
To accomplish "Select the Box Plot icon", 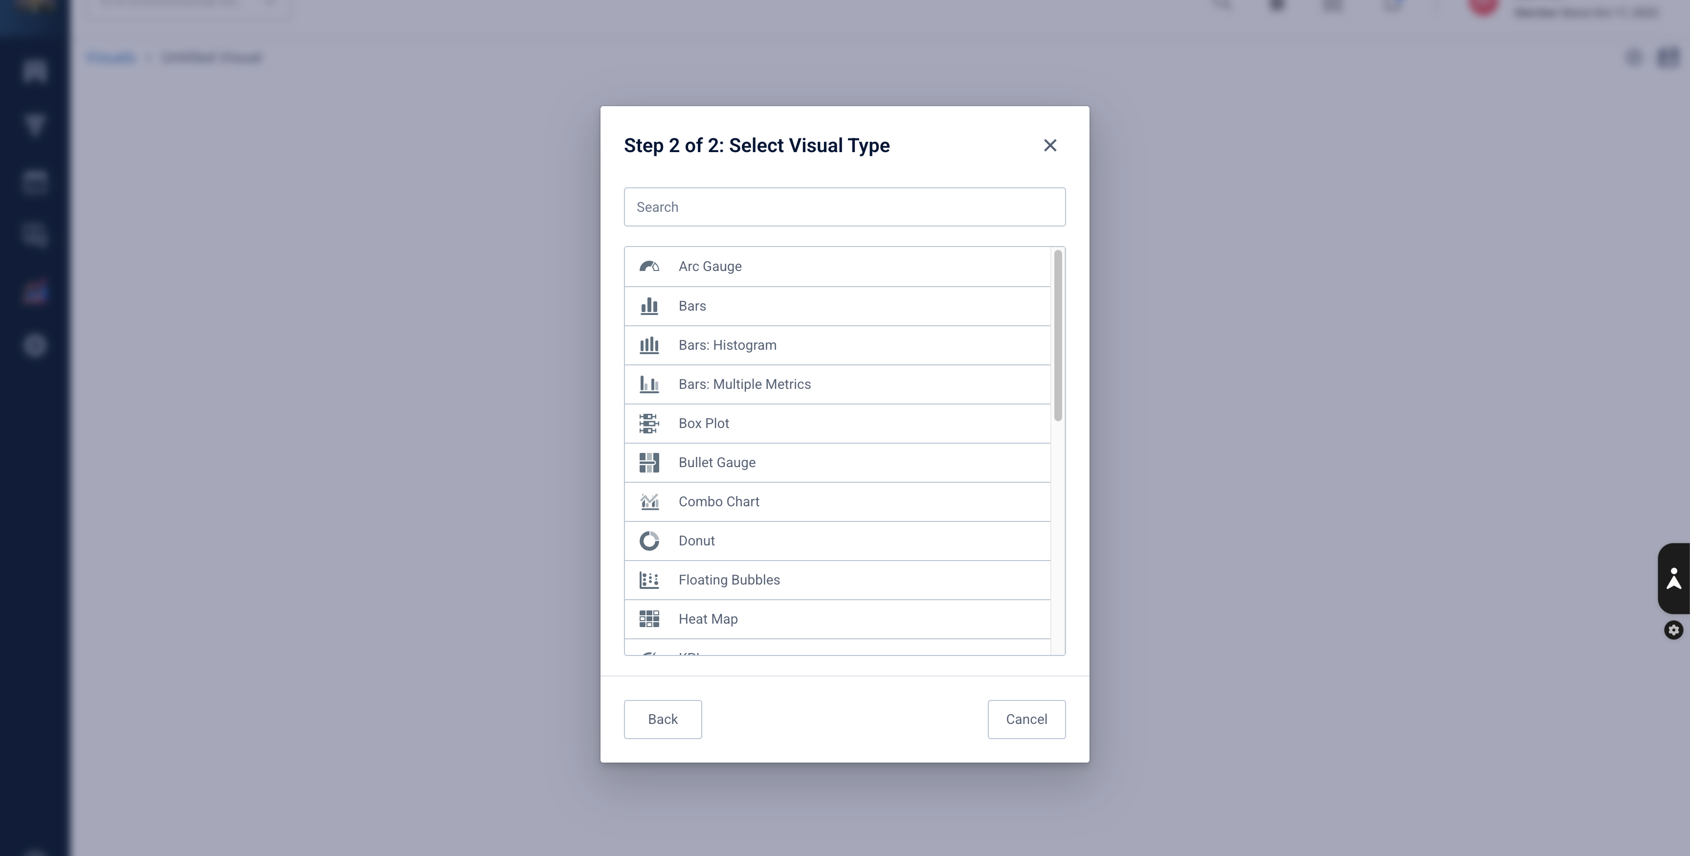I will click(649, 424).
